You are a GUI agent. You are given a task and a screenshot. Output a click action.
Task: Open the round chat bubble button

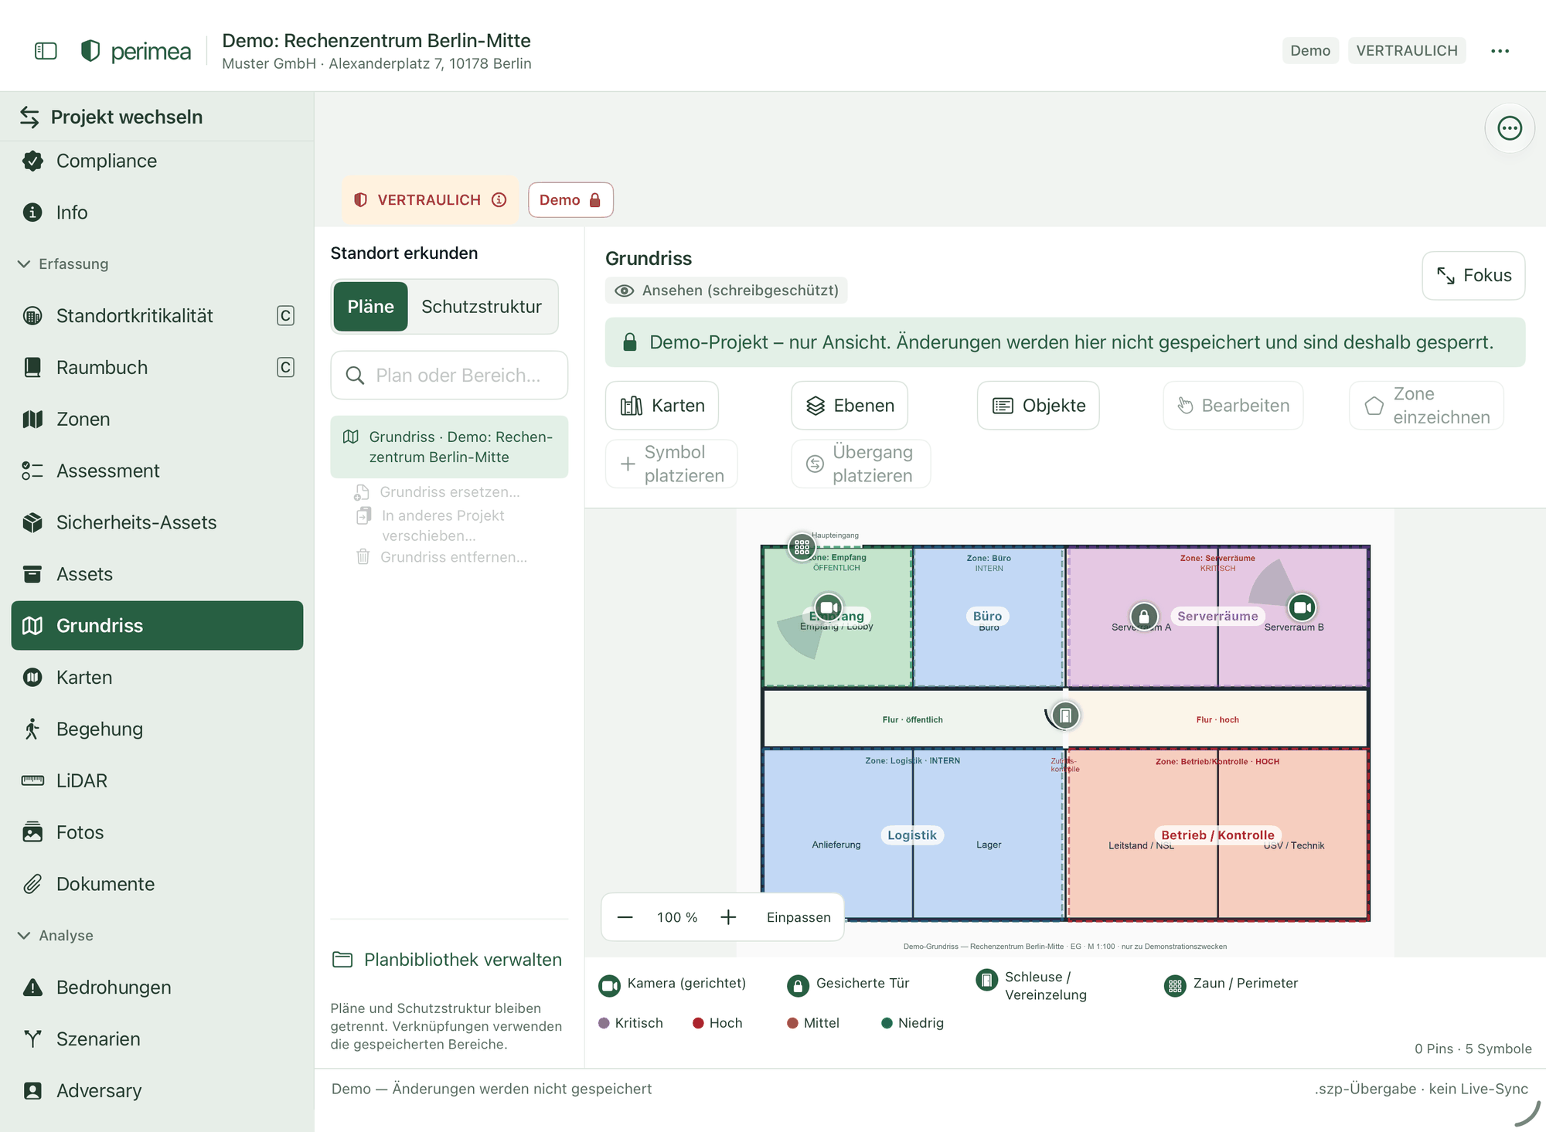click(x=1509, y=128)
